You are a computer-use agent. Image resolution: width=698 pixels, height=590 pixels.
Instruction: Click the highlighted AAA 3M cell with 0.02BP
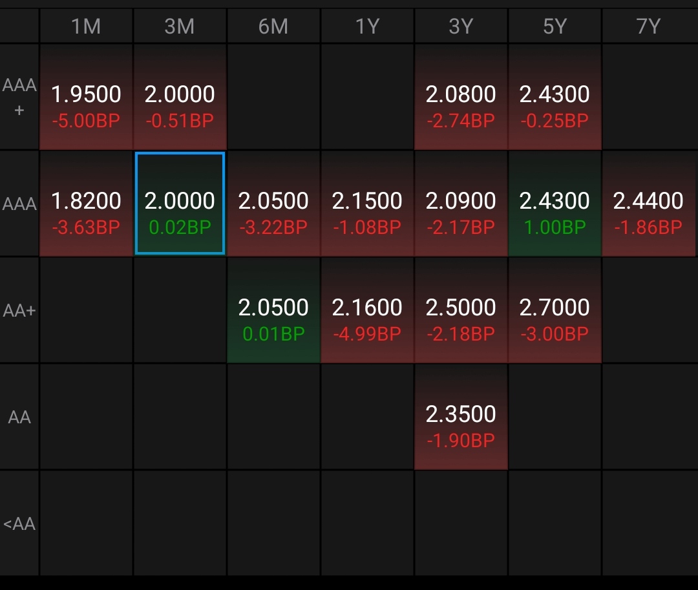(180, 204)
